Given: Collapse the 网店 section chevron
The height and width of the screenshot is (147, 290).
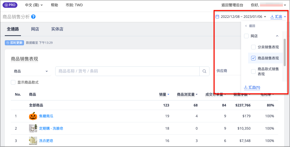Looking at the screenshot, I should [277, 36].
